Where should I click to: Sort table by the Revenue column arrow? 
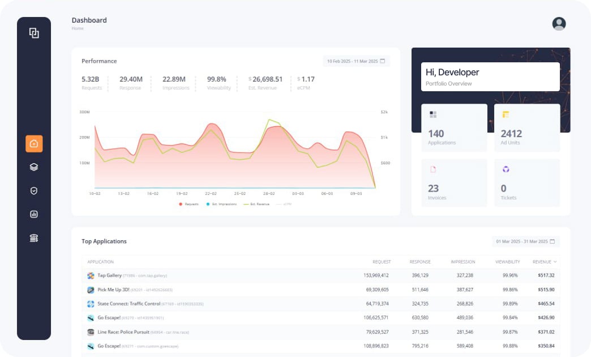(x=555, y=262)
